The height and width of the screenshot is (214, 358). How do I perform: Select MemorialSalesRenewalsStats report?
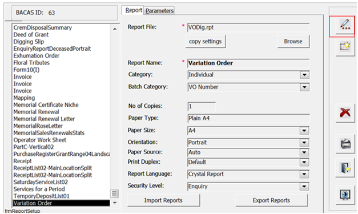coord(49,133)
